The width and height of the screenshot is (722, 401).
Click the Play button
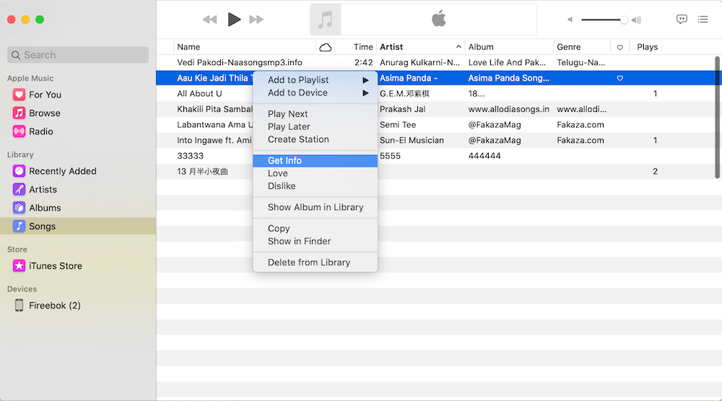[234, 19]
